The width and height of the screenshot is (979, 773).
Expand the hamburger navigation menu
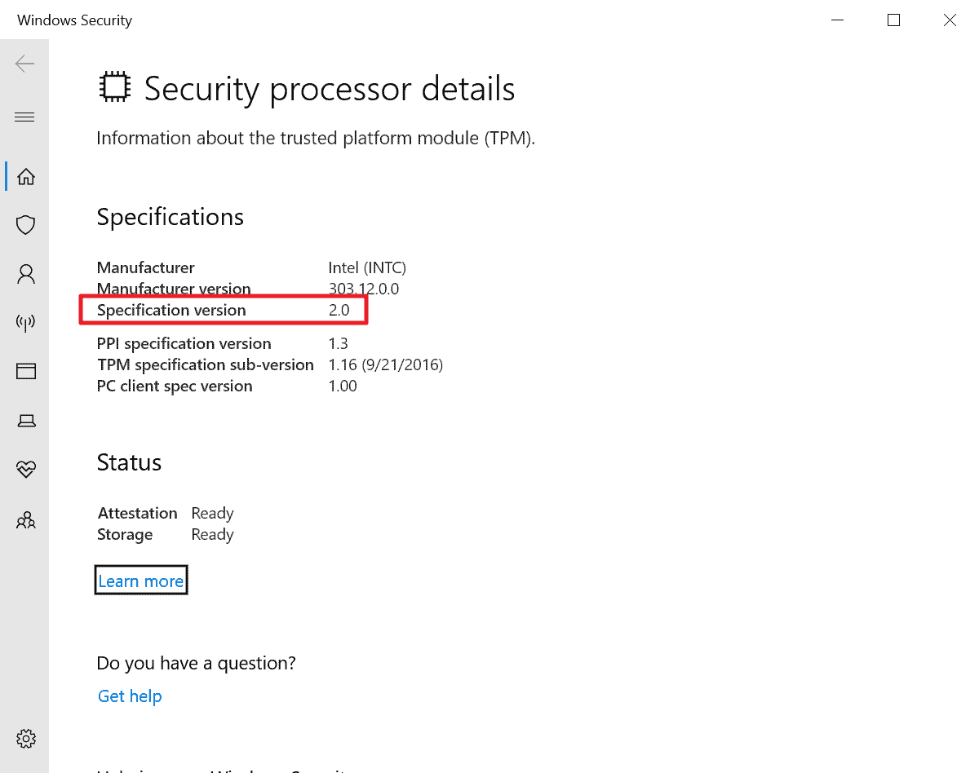point(24,117)
